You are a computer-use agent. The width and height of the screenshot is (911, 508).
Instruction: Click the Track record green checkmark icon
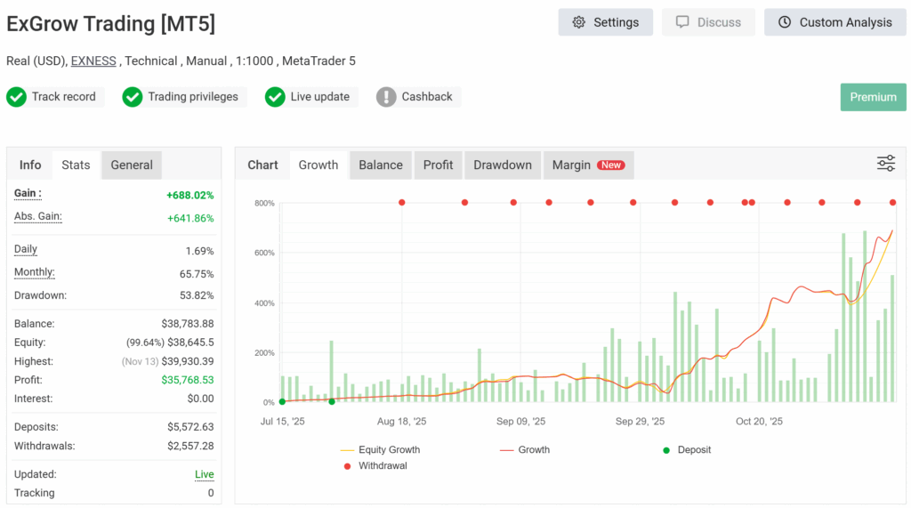click(x=16, y=97)
